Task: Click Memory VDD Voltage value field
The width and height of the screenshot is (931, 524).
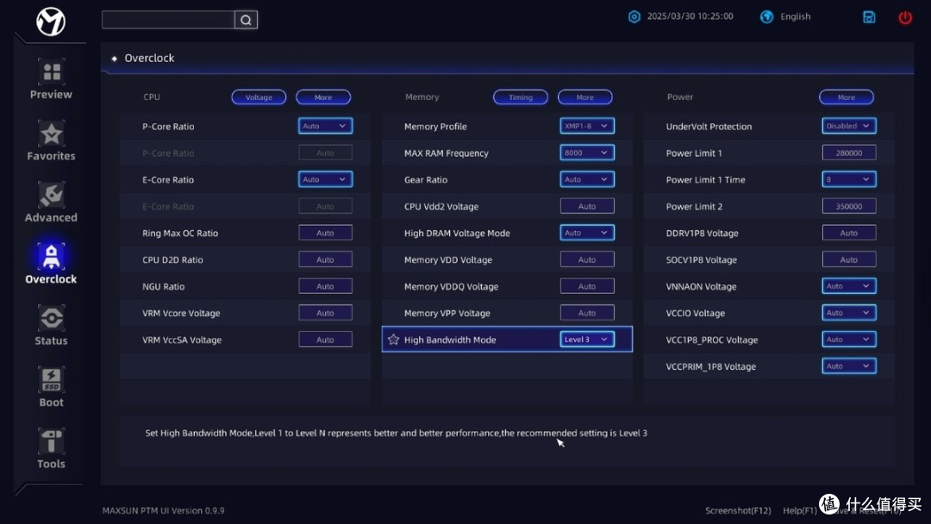Action: point(587,259)
